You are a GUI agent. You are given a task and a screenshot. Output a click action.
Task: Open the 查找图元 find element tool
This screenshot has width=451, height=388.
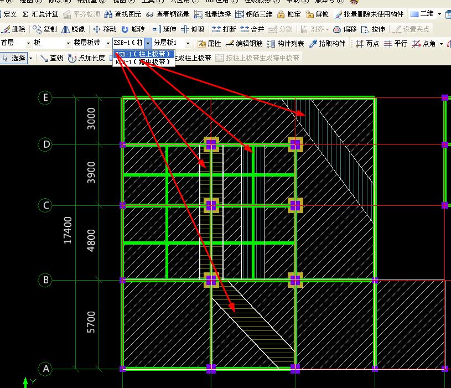click(123, 14)
